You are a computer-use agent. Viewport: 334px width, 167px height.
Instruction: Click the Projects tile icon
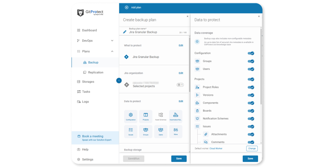(x=146, y=115)
